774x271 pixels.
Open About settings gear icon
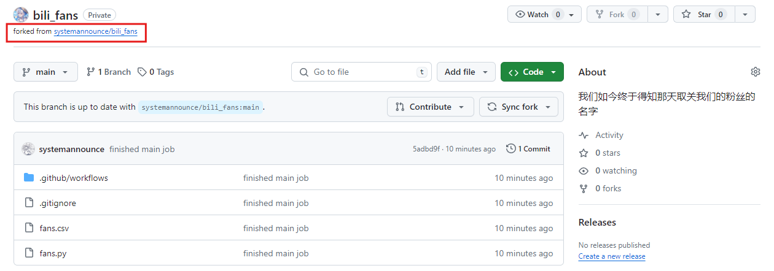click(x=755, y=72)
